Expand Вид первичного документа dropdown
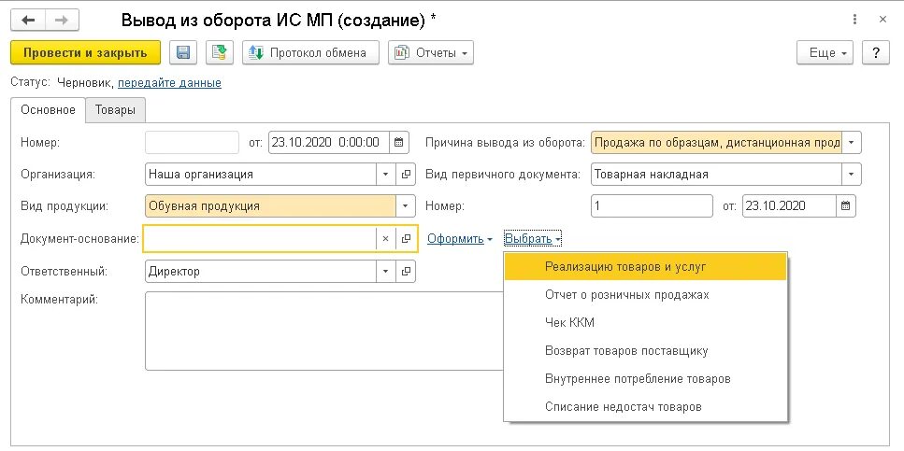 pyautogui.click(x=852, y=174)
